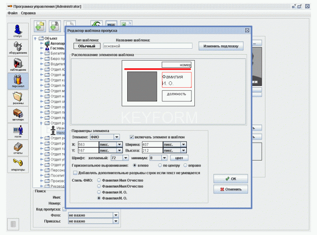Open the режимы folder icon

pos(18,97)
